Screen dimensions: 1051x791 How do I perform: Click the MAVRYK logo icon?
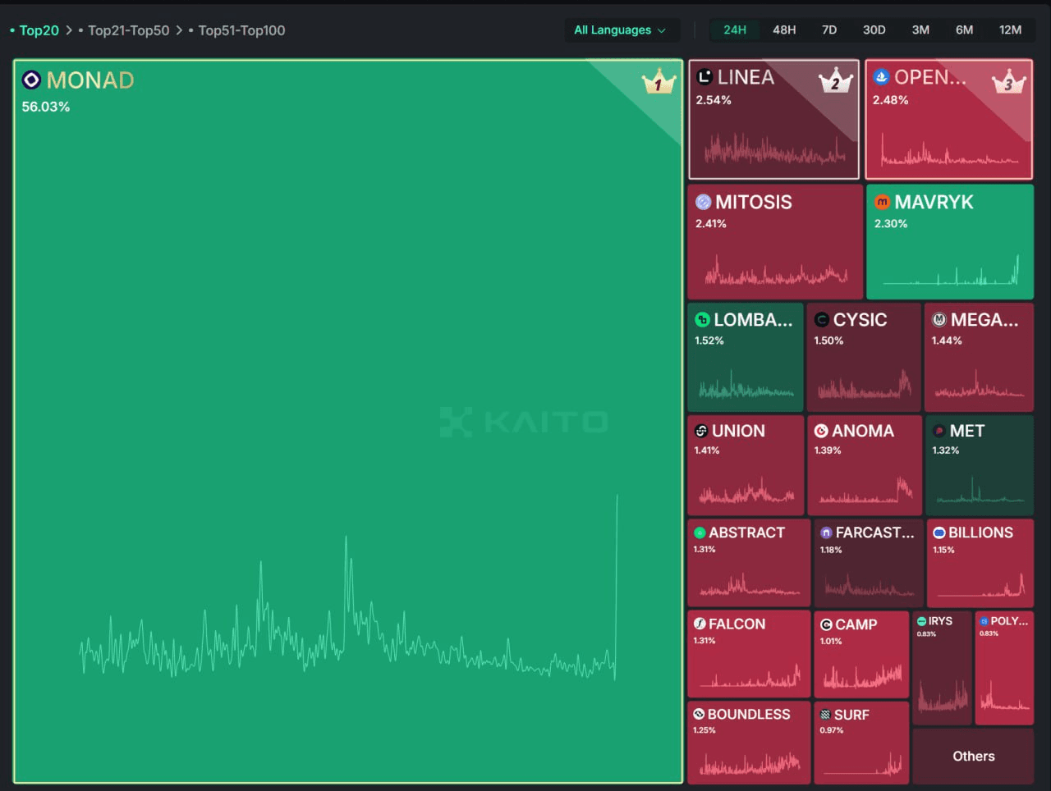[x=882, y=202]
